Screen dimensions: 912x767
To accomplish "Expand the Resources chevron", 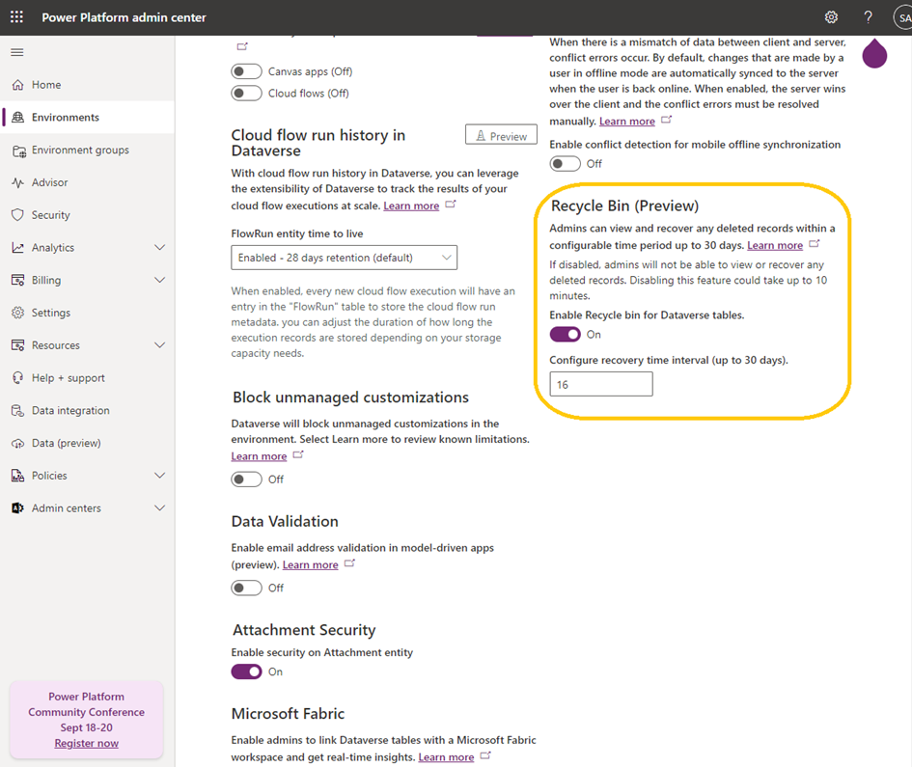I will pos(159,345).
